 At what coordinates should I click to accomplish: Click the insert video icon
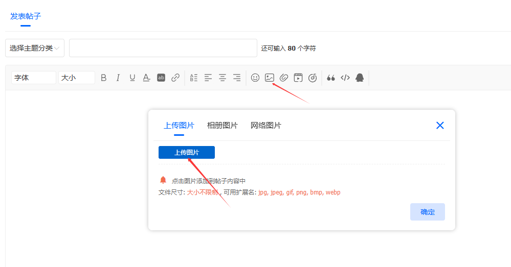(298, 78)
